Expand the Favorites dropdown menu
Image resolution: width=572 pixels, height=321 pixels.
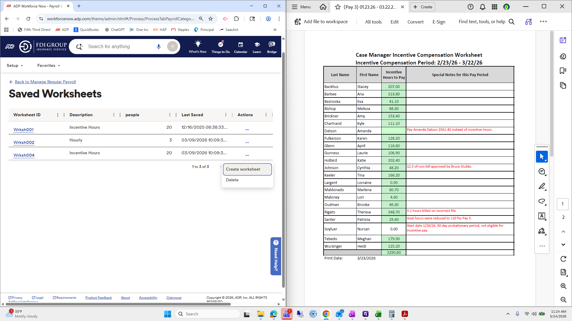(48, 65)
